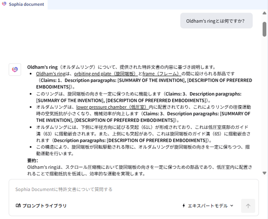
Task: Click the Sophia logo icon in tab
Action: tap(4, 4)
